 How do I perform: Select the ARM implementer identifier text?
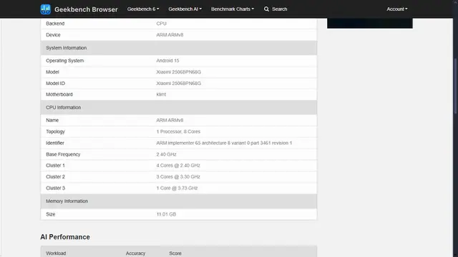click(x=224, y=143)
